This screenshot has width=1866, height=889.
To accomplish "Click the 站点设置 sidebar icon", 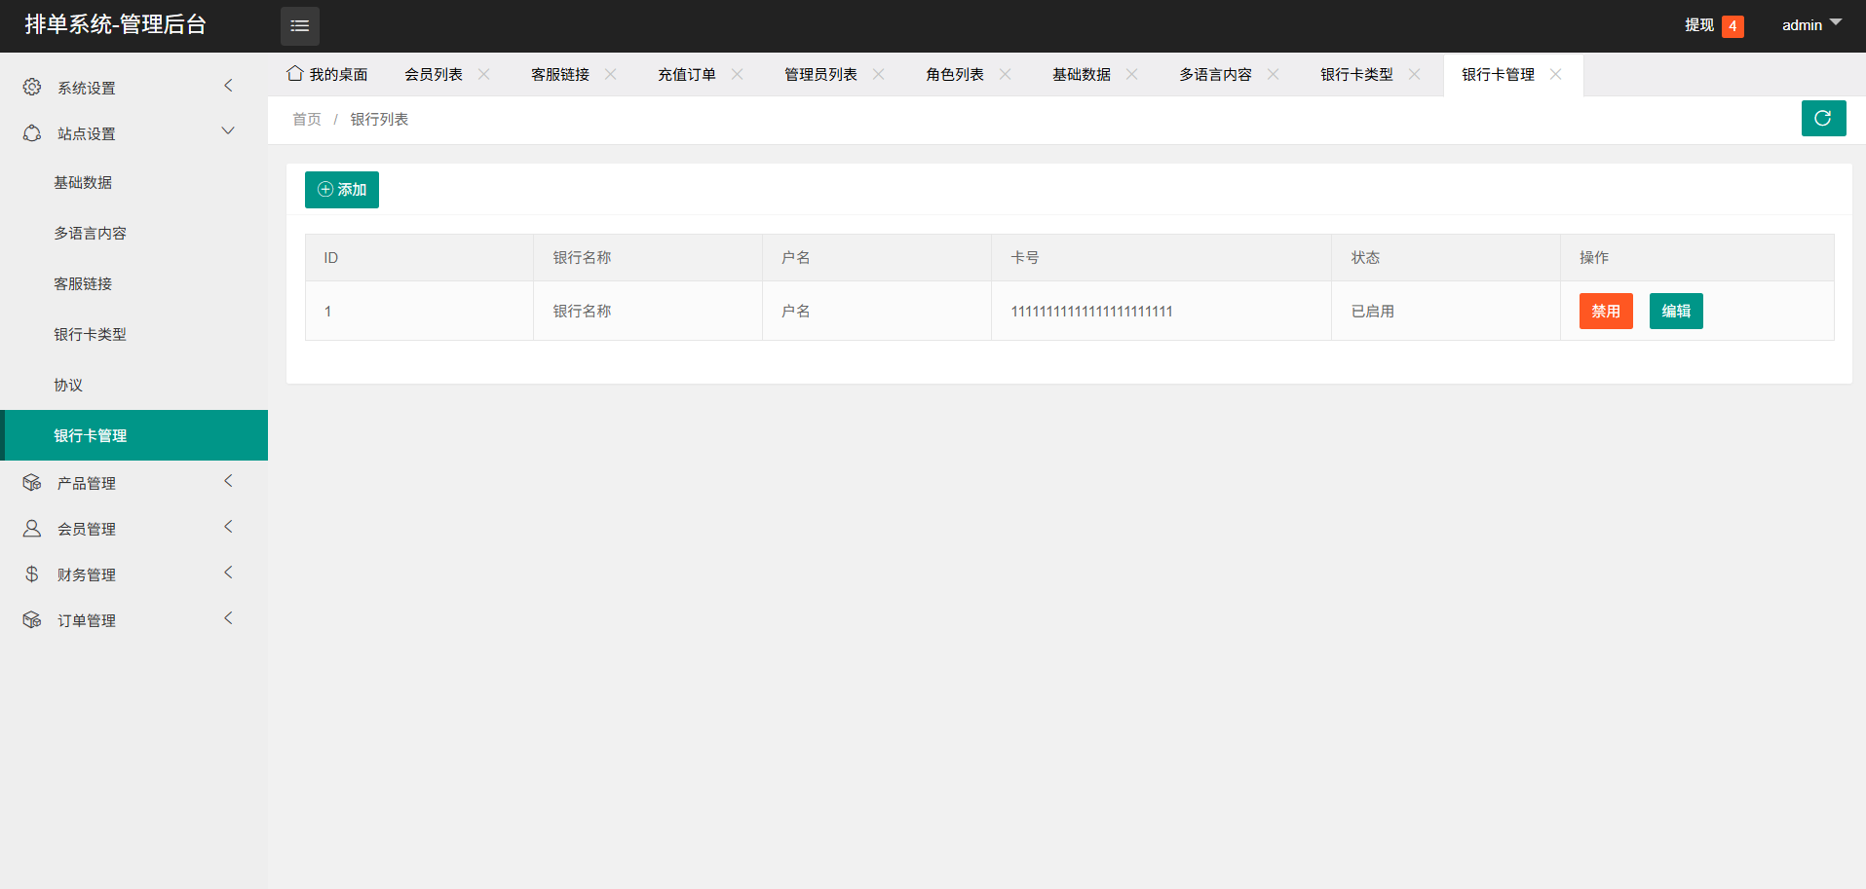I will (x=32, y=132).
